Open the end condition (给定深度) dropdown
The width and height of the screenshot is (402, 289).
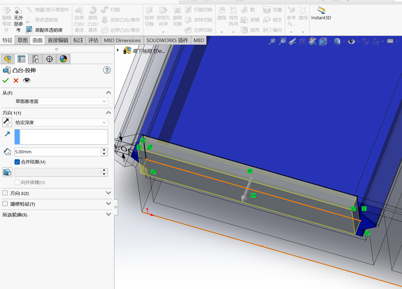click(61, 123)
